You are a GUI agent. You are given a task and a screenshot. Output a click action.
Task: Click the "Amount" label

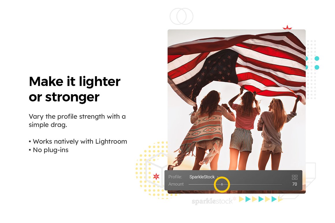[176, 184]
